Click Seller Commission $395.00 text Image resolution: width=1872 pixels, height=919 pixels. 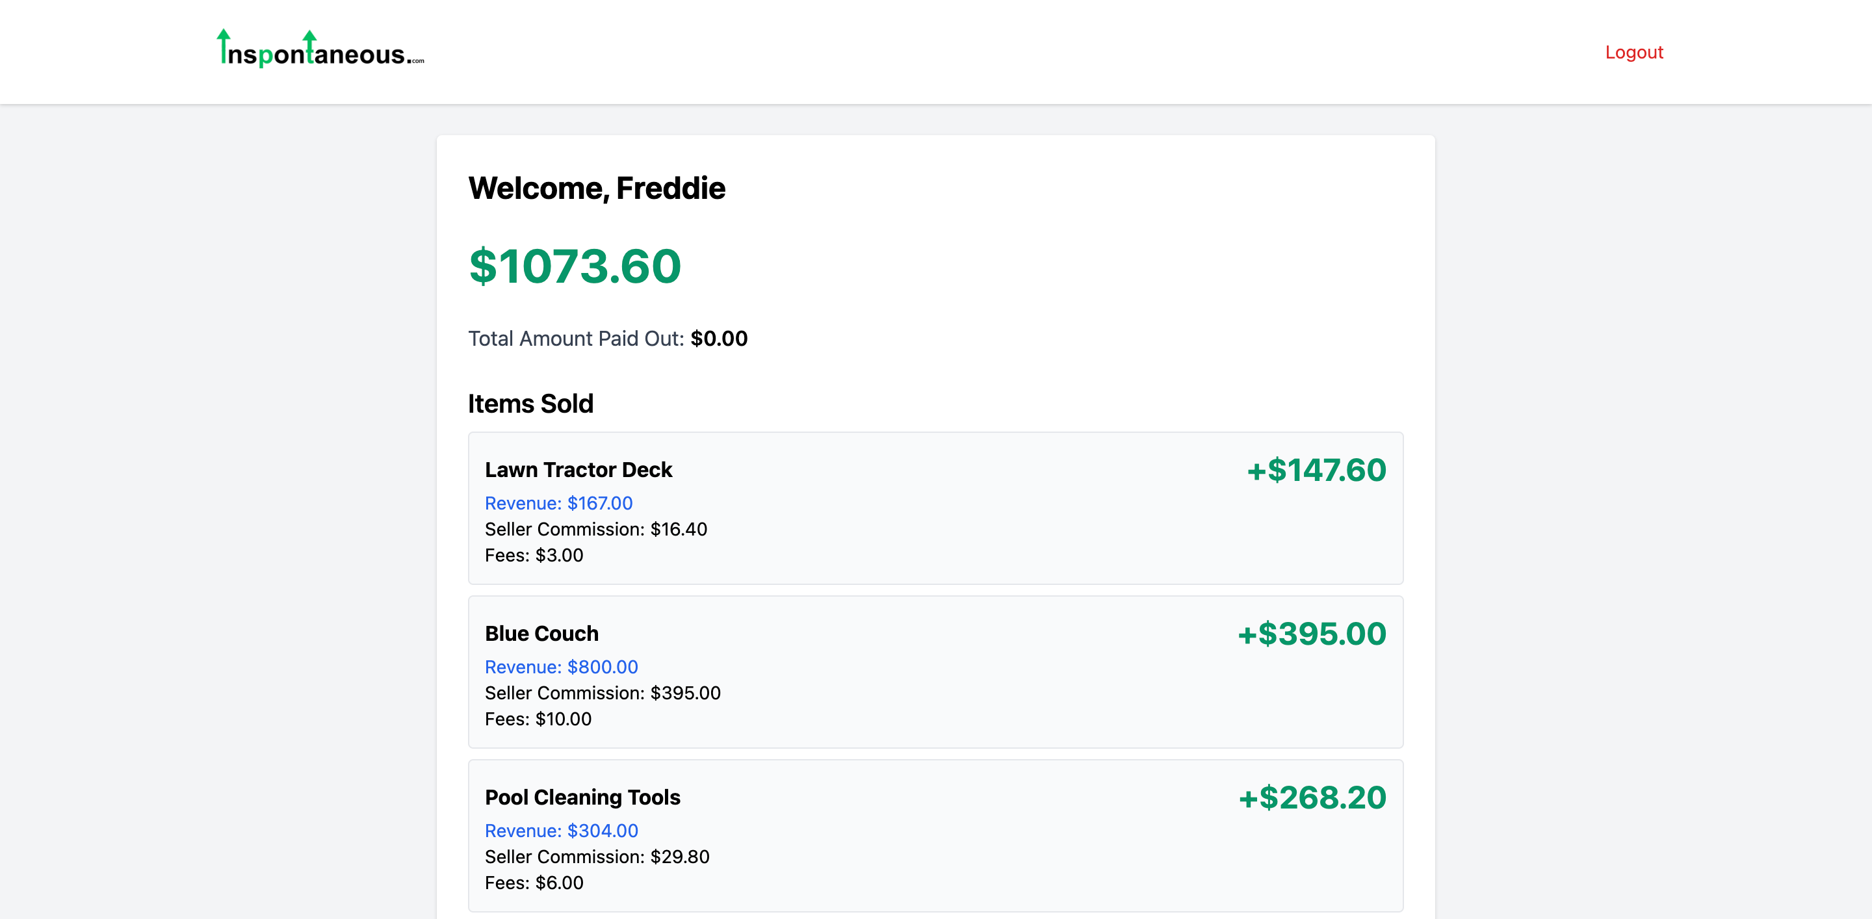[x=603, y=693]
